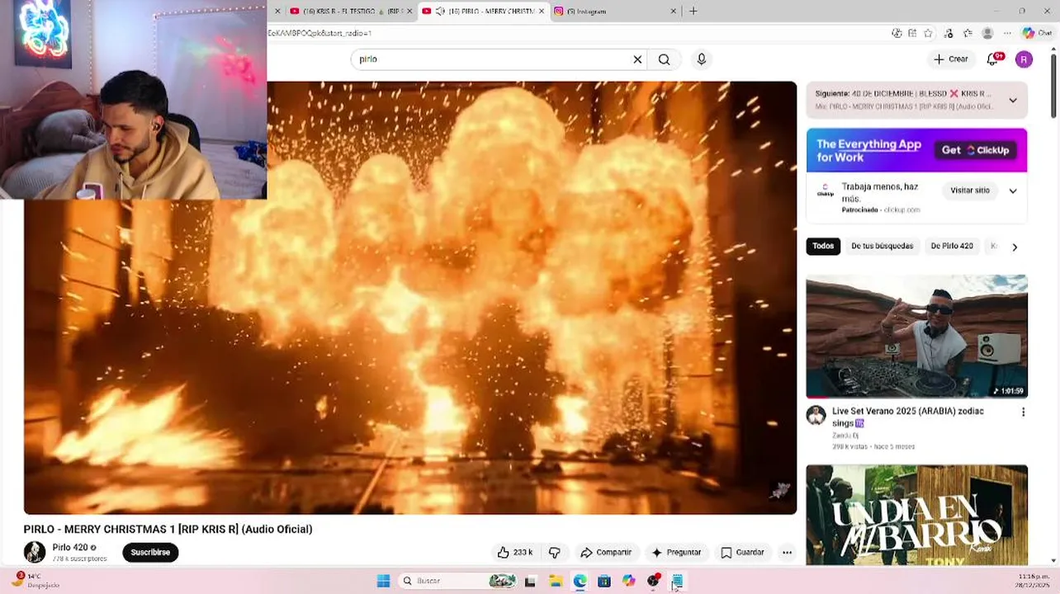
Task: Visit advertiser site via Visitar sitio
Action: pos(969,191)
